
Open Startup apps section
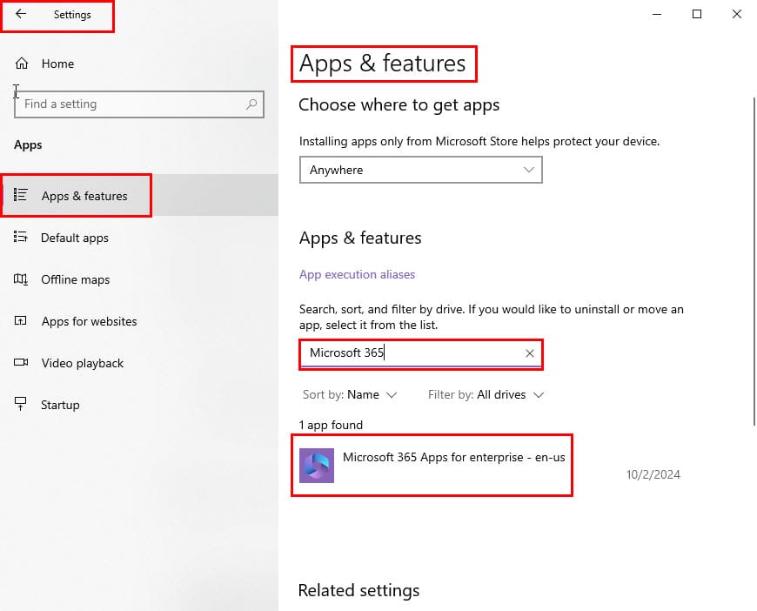(x=139, y=405)
